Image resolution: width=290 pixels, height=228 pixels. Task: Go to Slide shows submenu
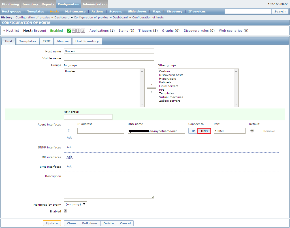(137, 11)
